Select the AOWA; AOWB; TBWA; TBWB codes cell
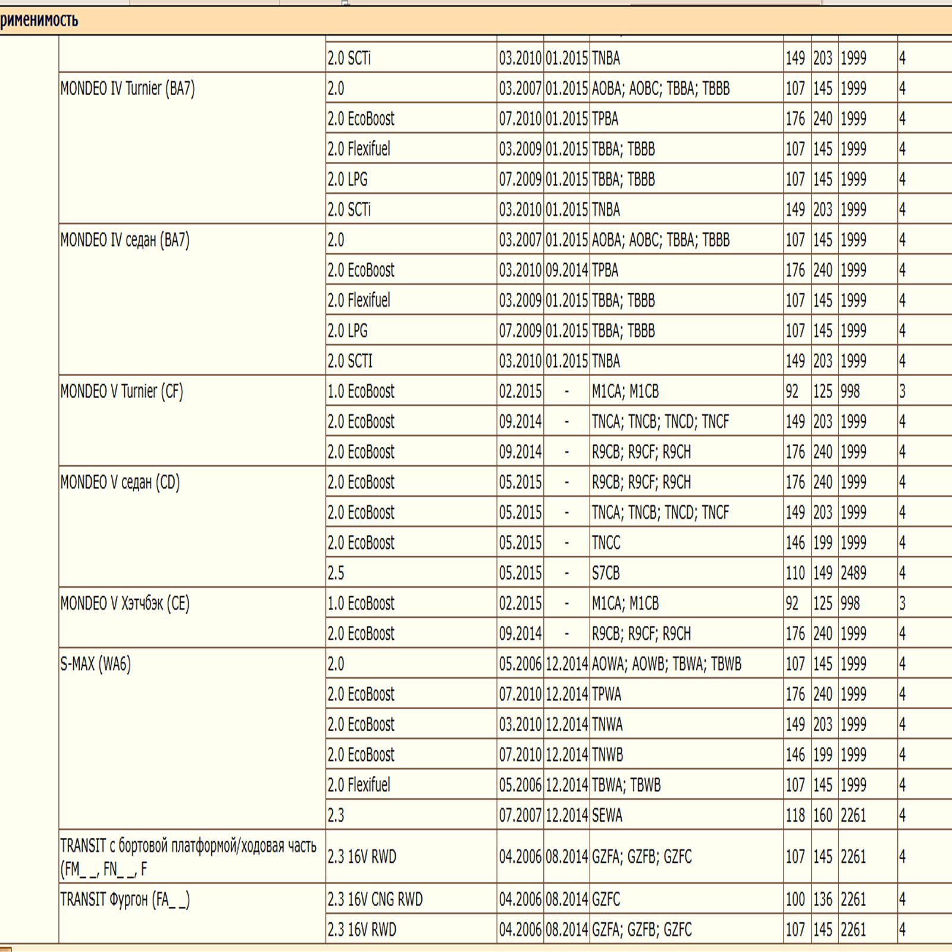 click(x=666, y=664)
